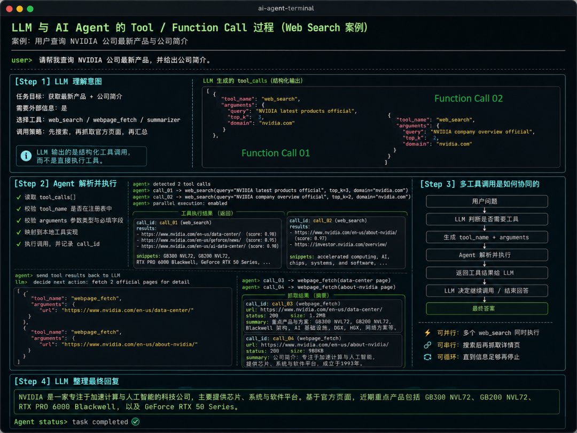Open the geforce/news URL in call_01 results
The height and width of the screenshot is (433, 577).
[191, 240]
